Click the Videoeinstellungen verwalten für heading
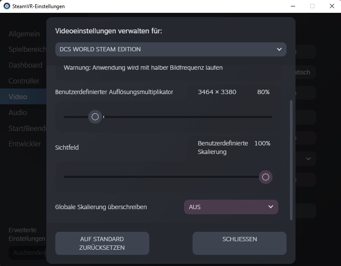The height and width of the screenshot is (266, 341). pos(109,31)
